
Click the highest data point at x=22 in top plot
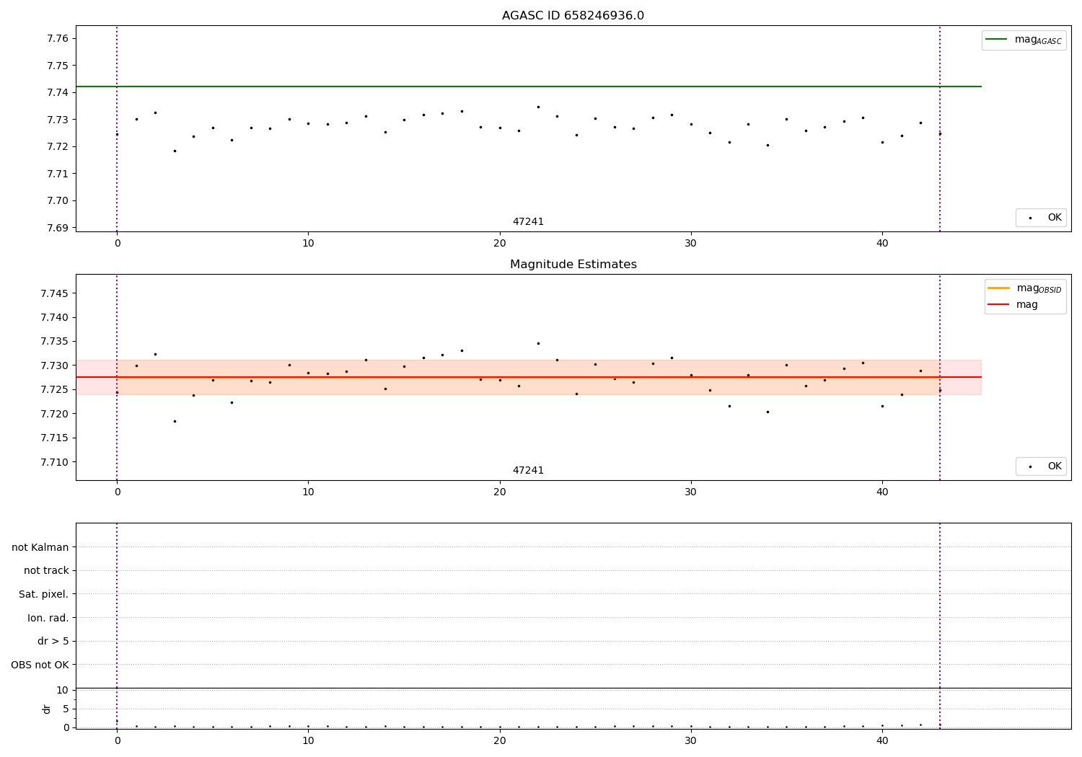tap(538, 107)
